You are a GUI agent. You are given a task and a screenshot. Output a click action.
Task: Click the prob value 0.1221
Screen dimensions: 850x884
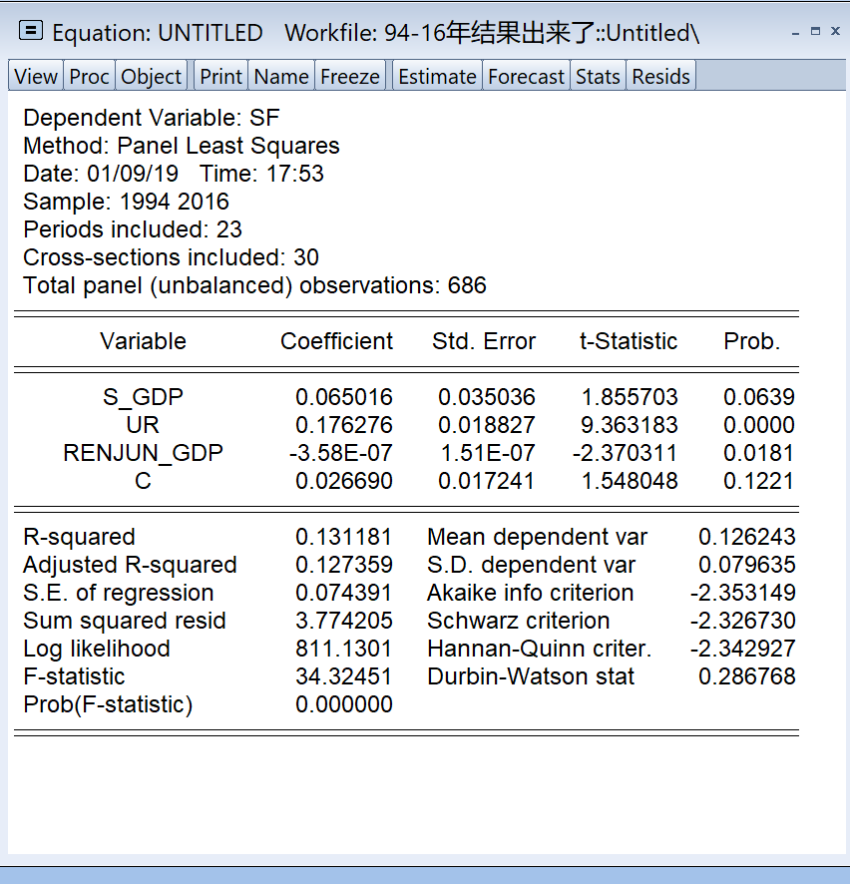pyautogui.click(x=758, y=481)
